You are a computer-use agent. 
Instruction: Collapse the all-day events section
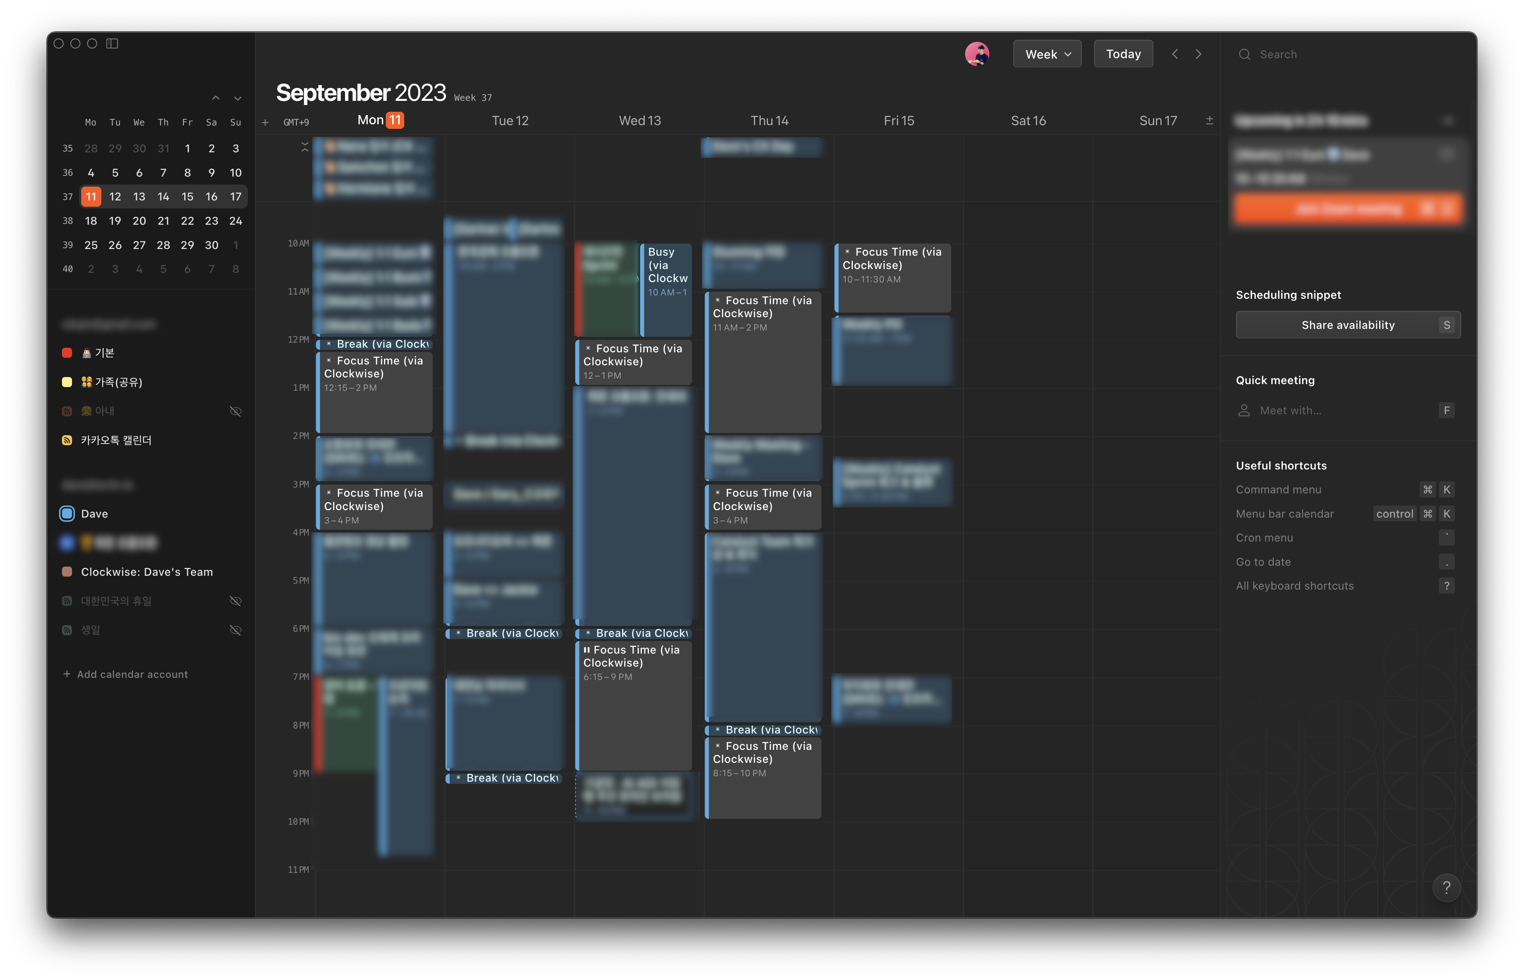[304, 146]
